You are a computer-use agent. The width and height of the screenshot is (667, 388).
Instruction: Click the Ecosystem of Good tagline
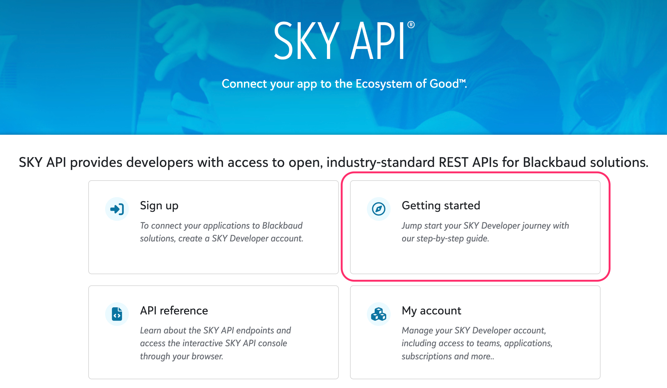point(344,84)
